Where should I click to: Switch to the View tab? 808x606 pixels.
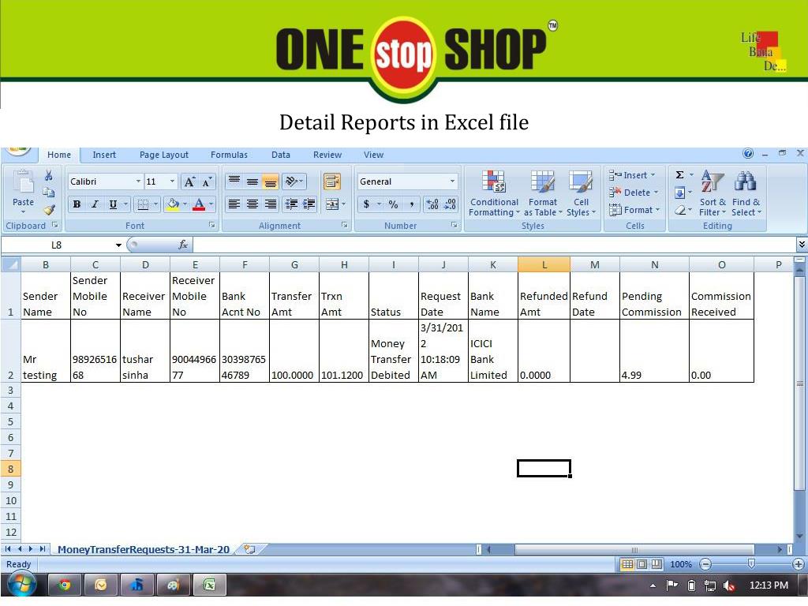[x=373, y=155]
